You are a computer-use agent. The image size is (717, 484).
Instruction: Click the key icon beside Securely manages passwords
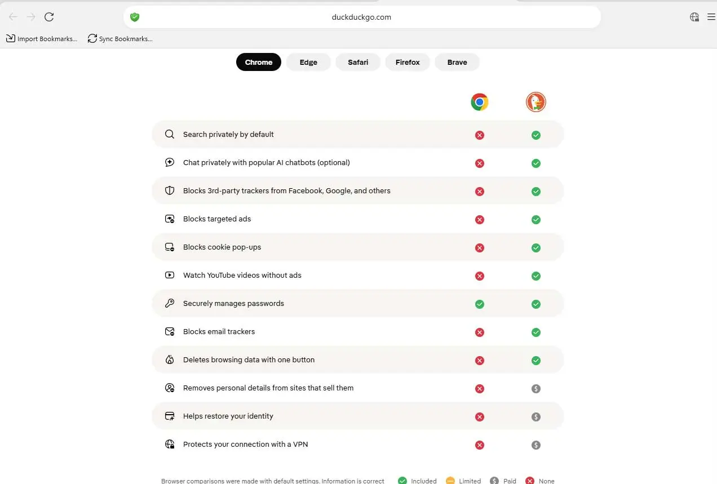(170, 303)
